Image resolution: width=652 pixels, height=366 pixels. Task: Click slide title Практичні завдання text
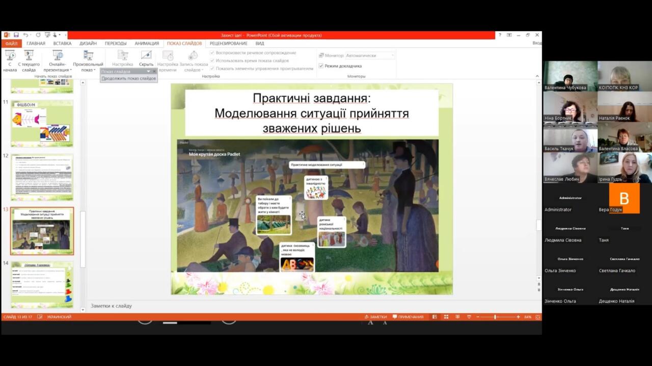click(312, 98)
